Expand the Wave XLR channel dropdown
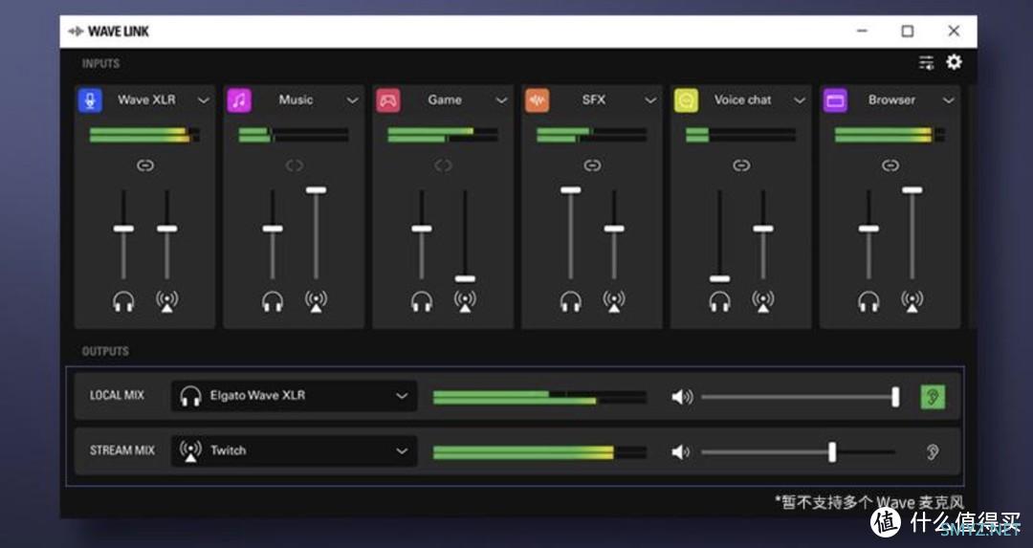 pyautogui.click(x=204, y=100)
